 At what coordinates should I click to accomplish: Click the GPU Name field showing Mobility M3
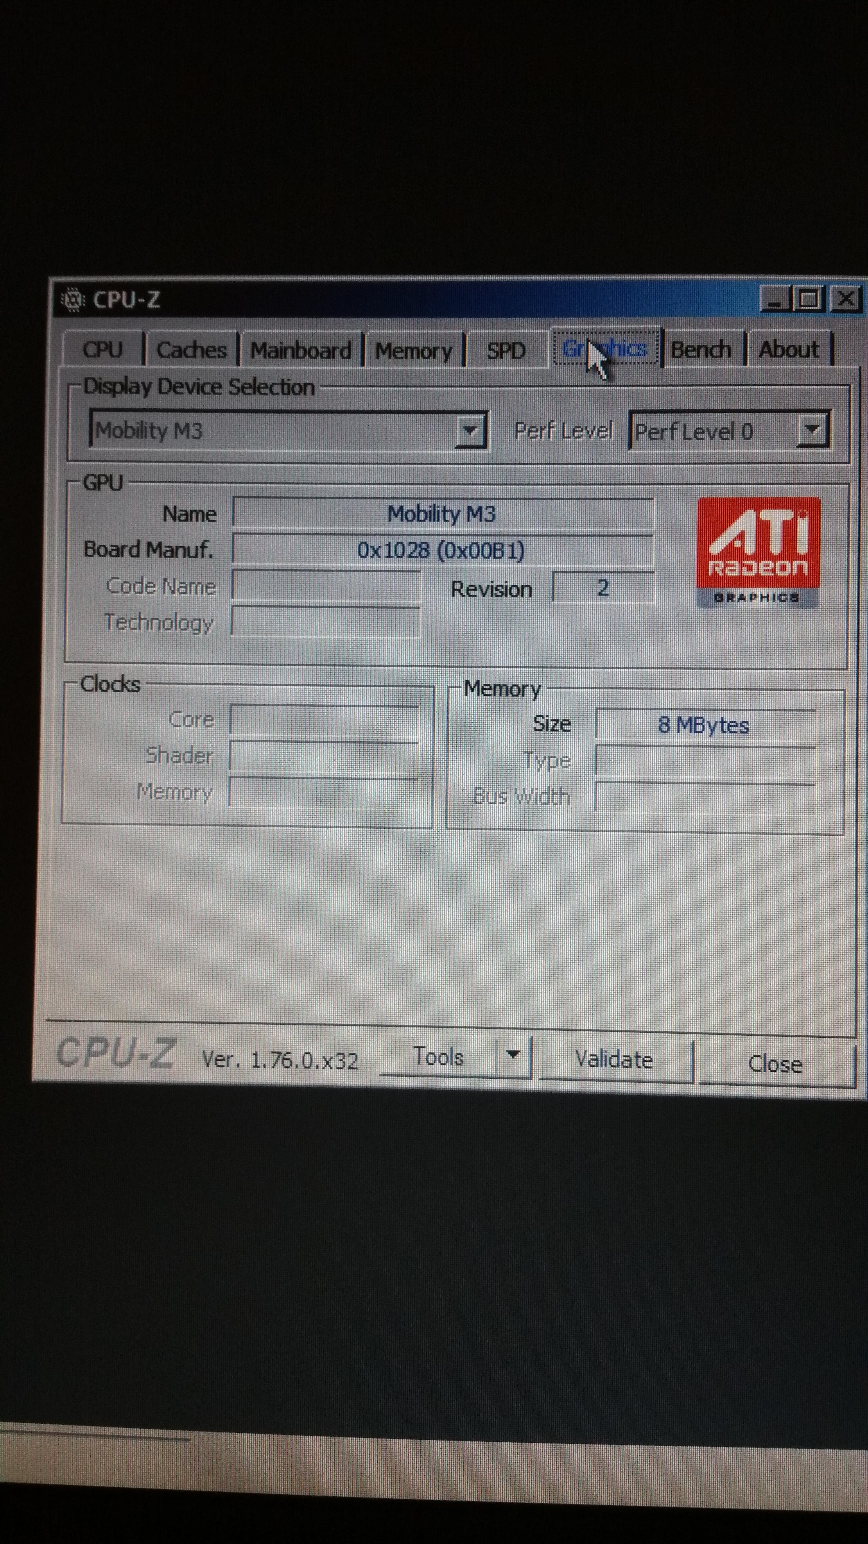[x=443, y=514]
